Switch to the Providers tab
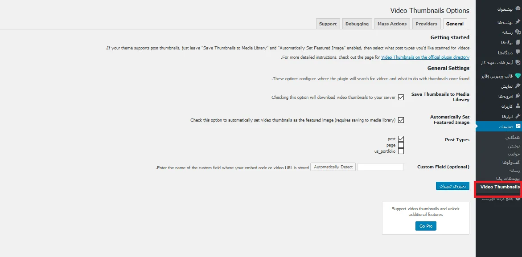This screenshot has height=257, width=522. click(x=427, y=24)
